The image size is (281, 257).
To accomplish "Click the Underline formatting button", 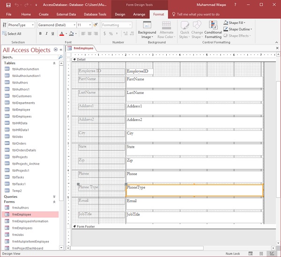I will click(53, 34).
